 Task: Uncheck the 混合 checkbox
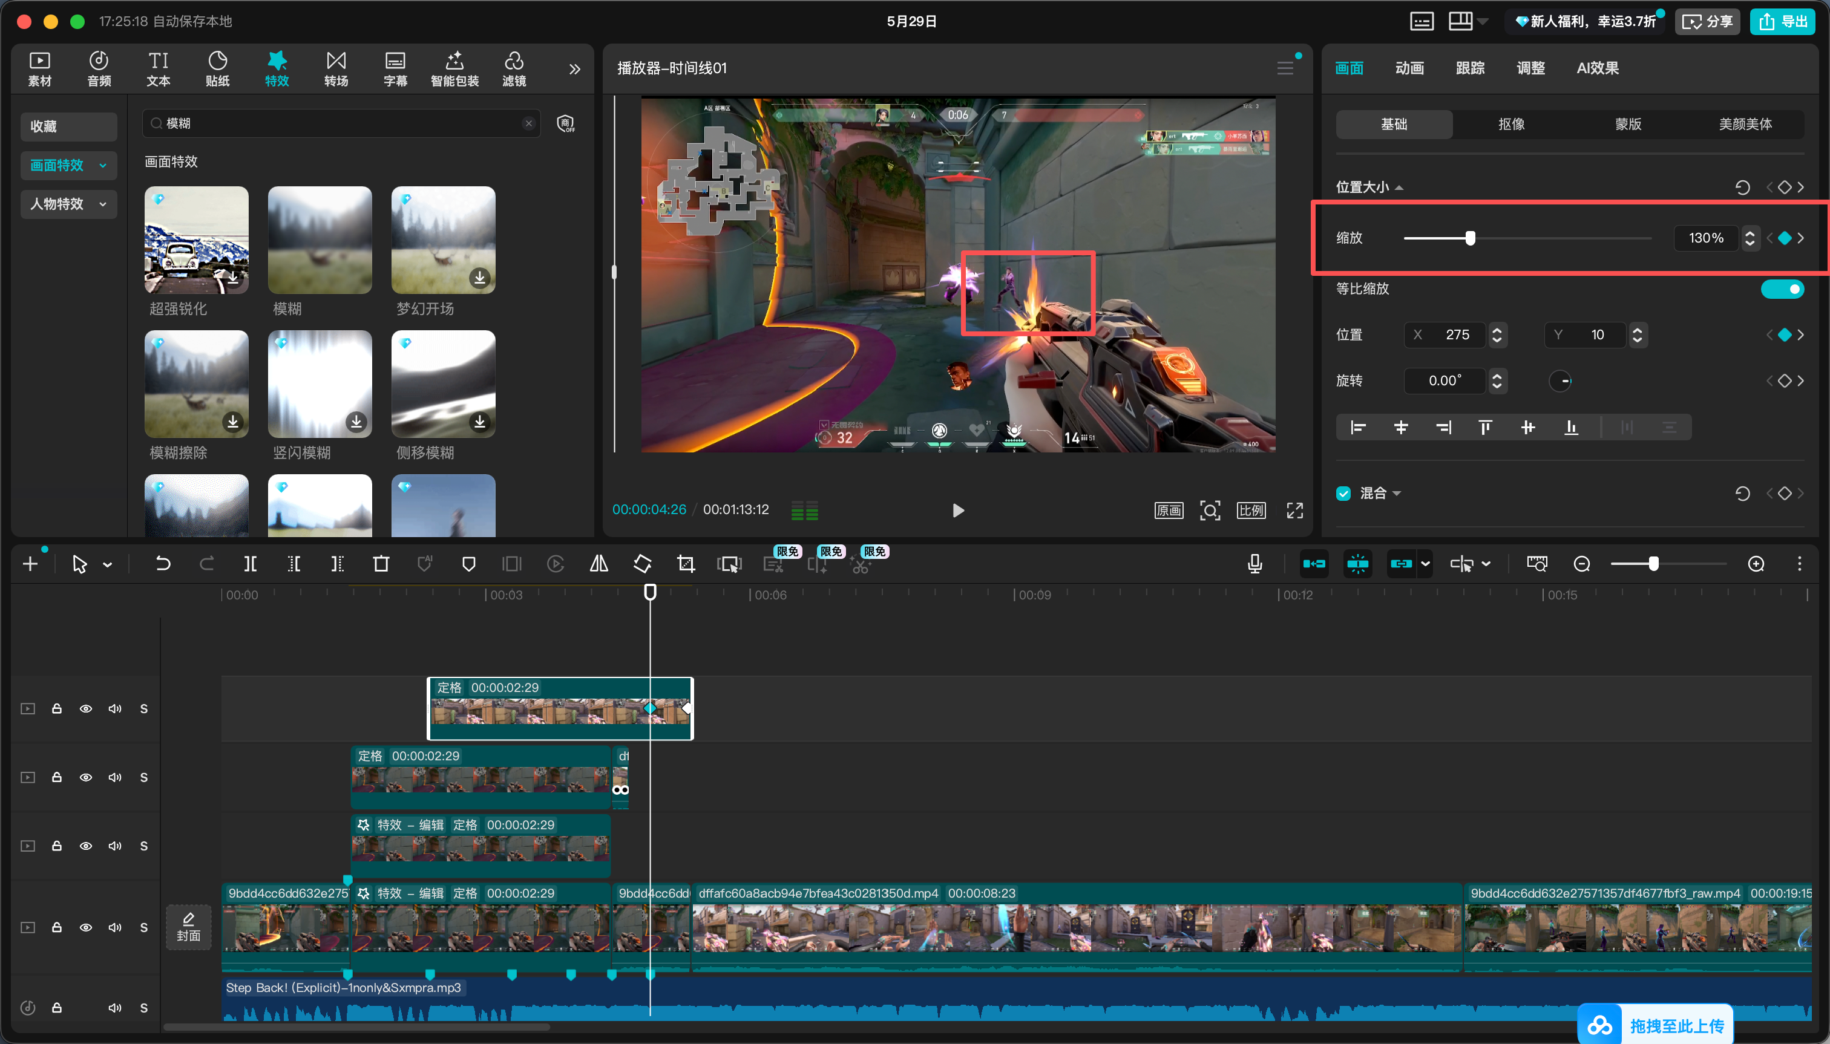point(1343,494)
